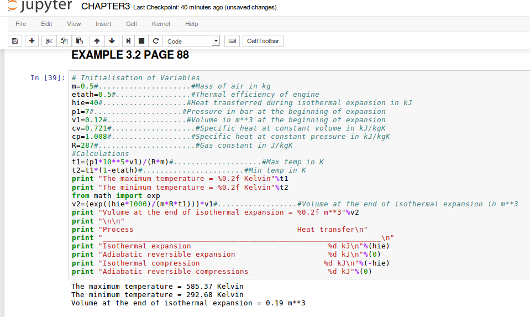Image resolution: width=530 pixels, height=317 pixels.
Task: Paste cell below using the clipboard icon
Action: pos(80,41)
